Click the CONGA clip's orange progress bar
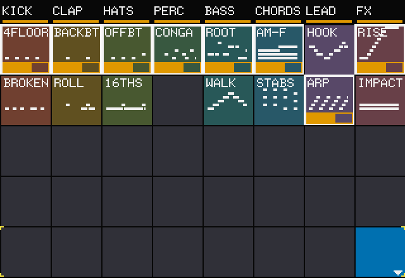405x278 pixels. (177, 68)
